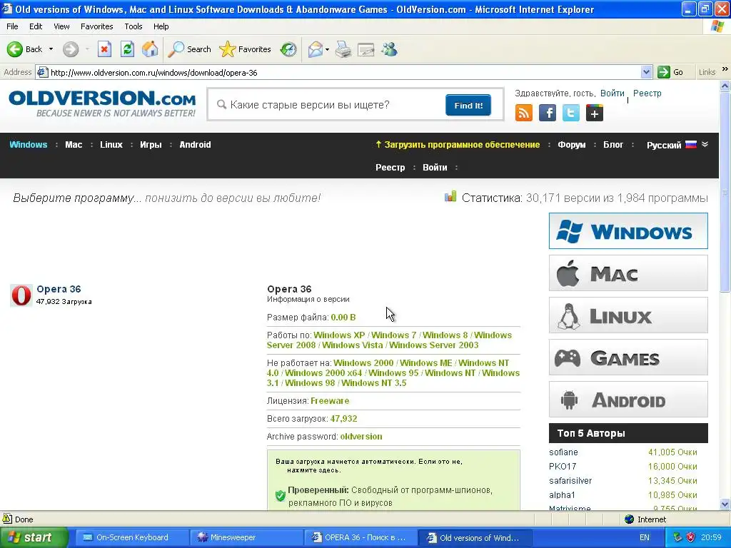Viewport: 731px width, 548px height.
Task: Stop page loading with the red X icon
Action: coord(104,49)
